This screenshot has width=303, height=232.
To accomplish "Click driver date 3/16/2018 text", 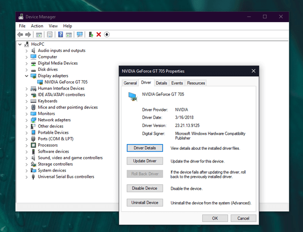I will (184, 118).
